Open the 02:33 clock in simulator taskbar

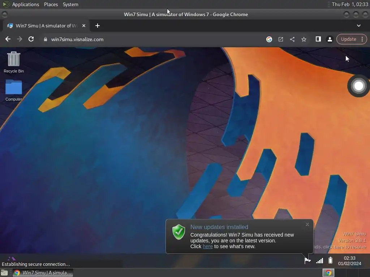(349, 261)
